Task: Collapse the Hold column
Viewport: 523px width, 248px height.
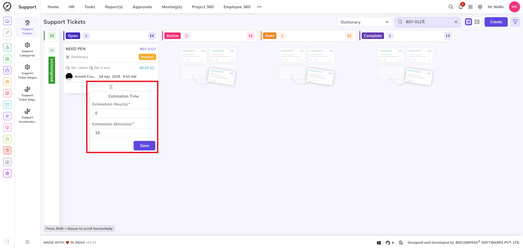Action: pos(349,36)
